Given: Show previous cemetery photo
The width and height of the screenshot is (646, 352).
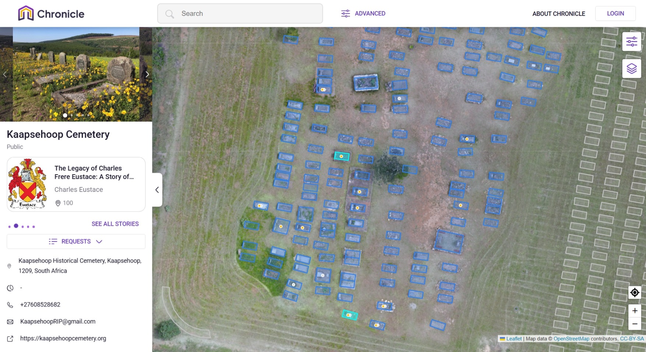Looking at the screenshot, I should click(x=5, y=74).
